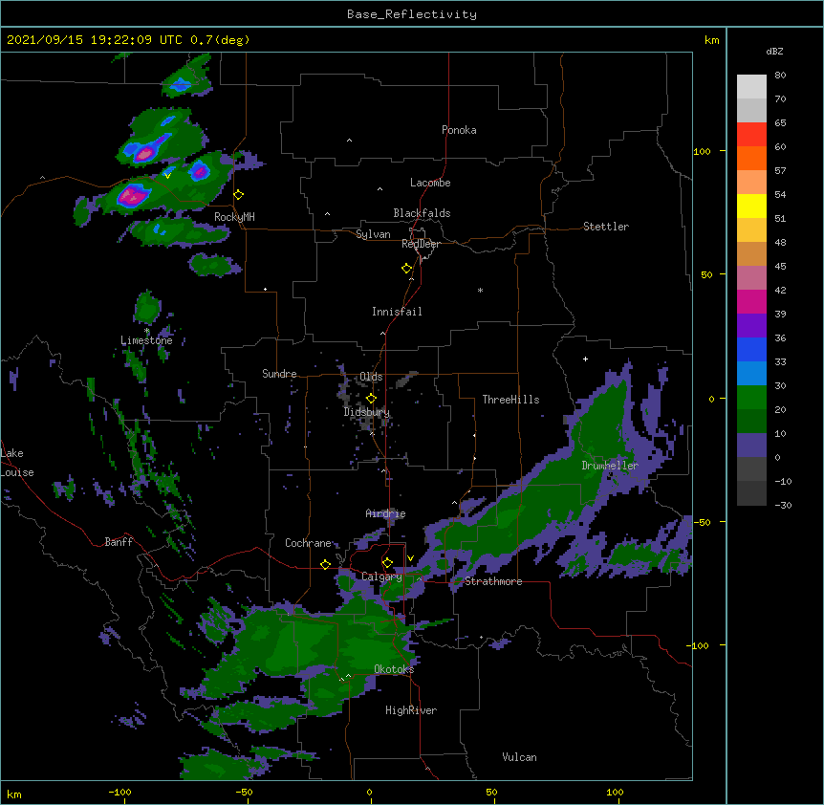Select the Lake Louise label
824x805 pixels.
[17, 463]
